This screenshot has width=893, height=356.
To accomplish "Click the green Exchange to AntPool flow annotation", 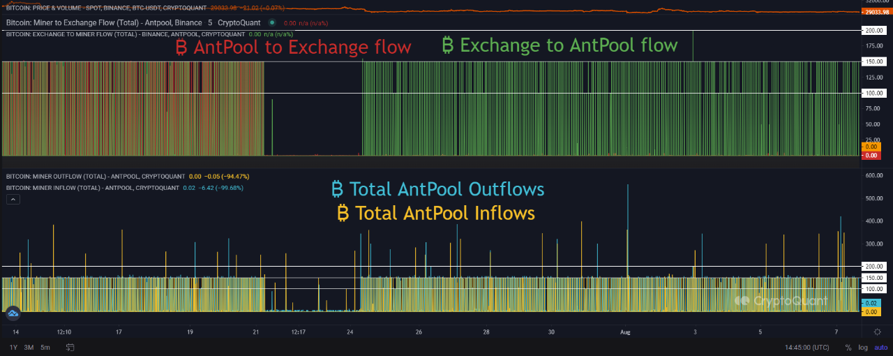I will click(560, 45).
